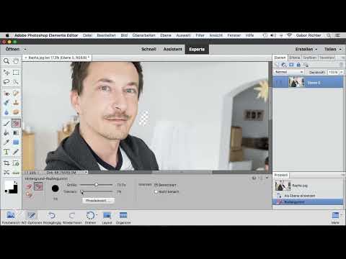
Task: Select the Paint Bucket tool
Action: pos(6,132)
